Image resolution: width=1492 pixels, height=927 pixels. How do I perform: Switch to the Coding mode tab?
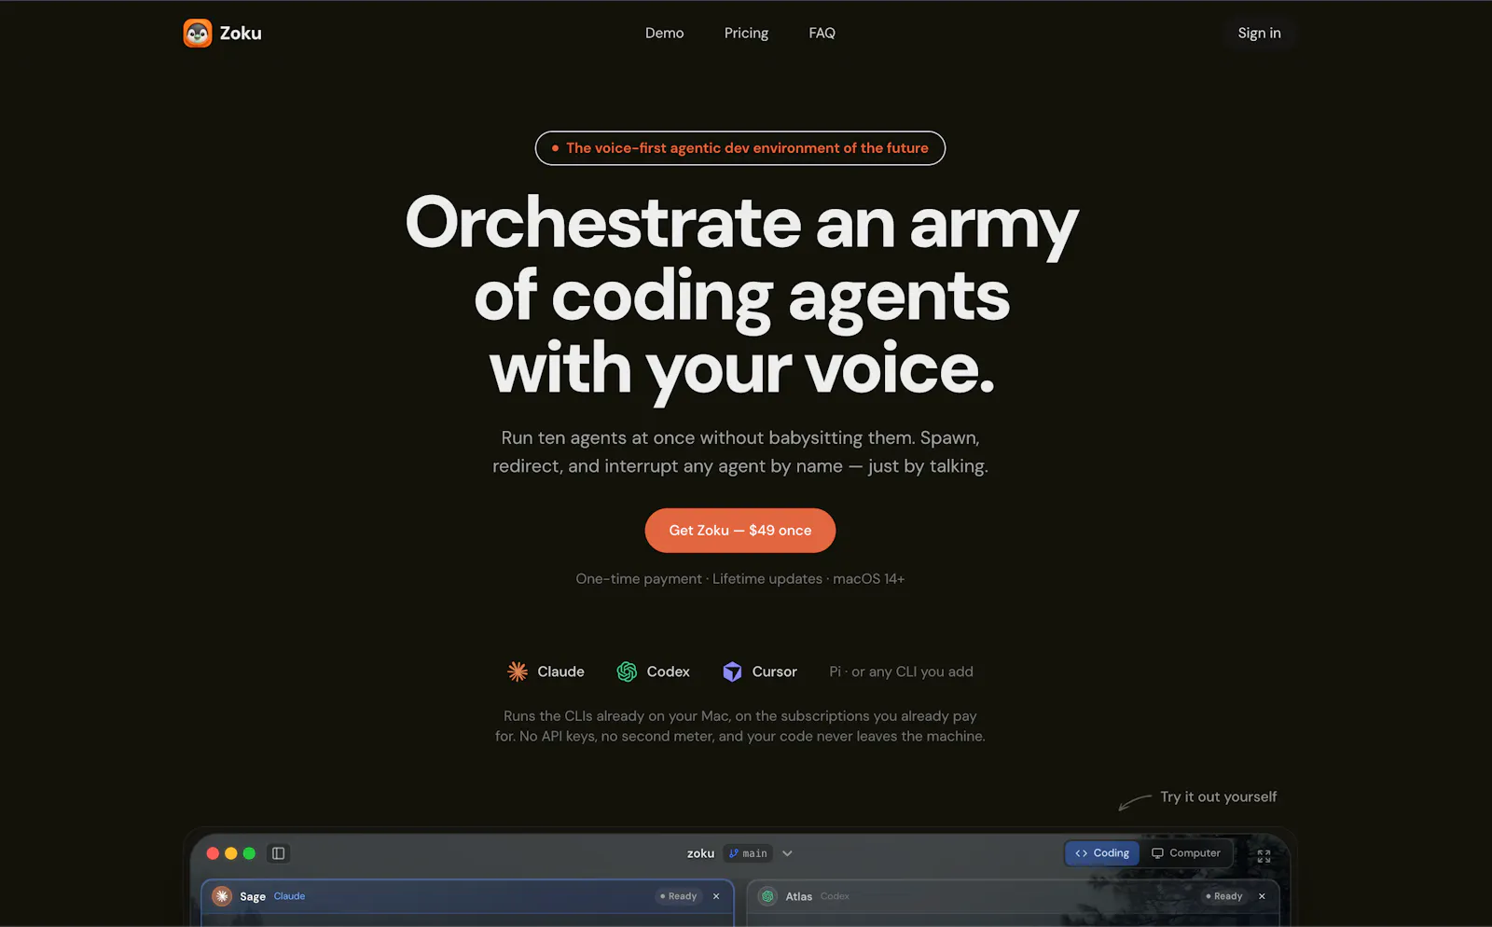[1102, 853]
